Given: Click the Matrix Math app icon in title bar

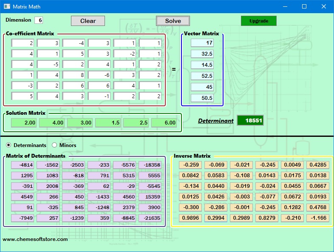Looking at the screenshot, I should pyautogui.click(x=7, y=6).
